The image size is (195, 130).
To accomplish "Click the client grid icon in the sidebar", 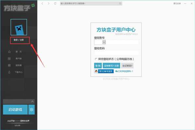I will (9, 59).
